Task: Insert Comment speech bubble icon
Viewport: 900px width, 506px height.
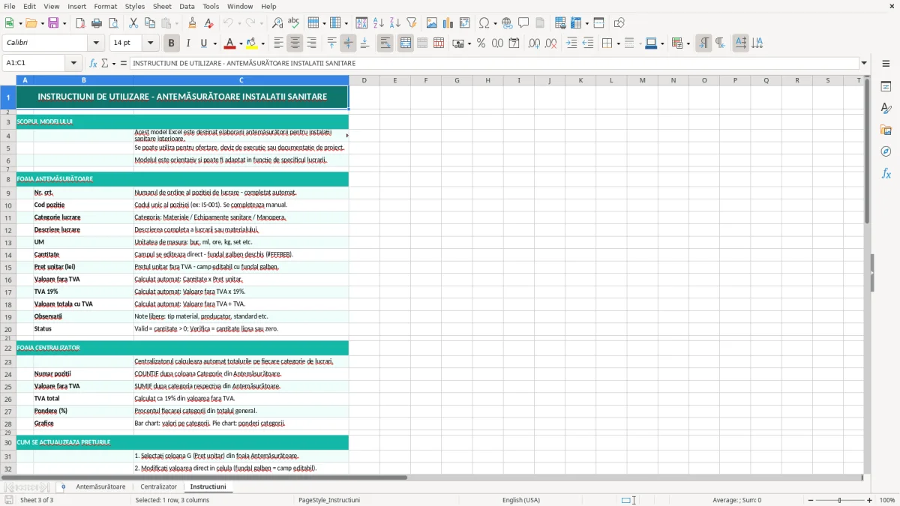Action: (x=523, y=23)
